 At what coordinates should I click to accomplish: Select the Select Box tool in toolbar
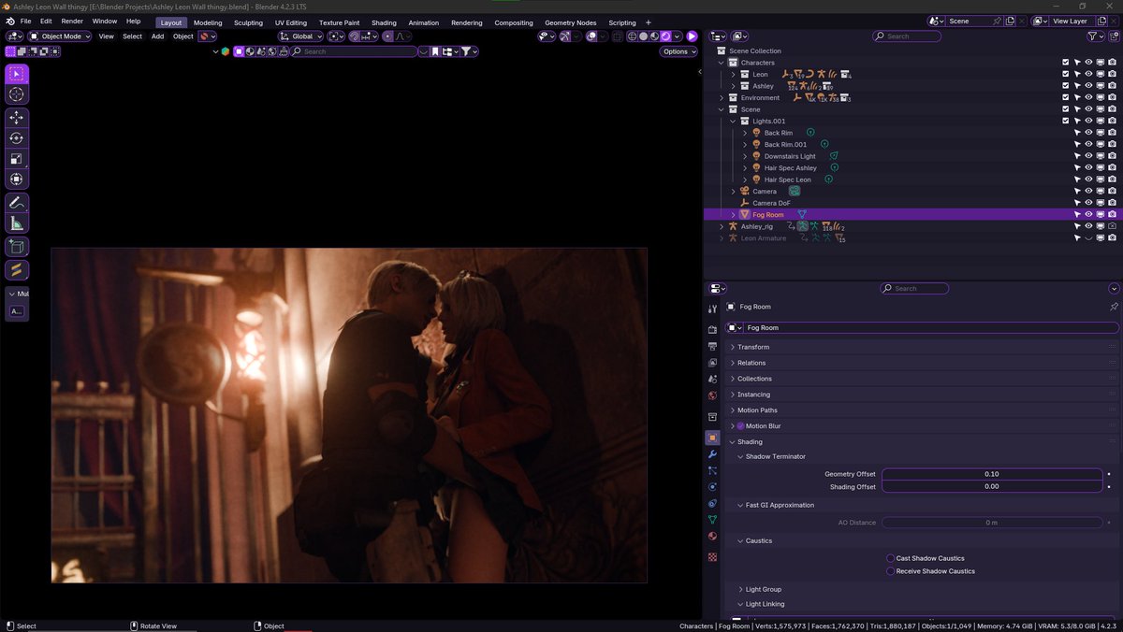click(x=17, y=74)
